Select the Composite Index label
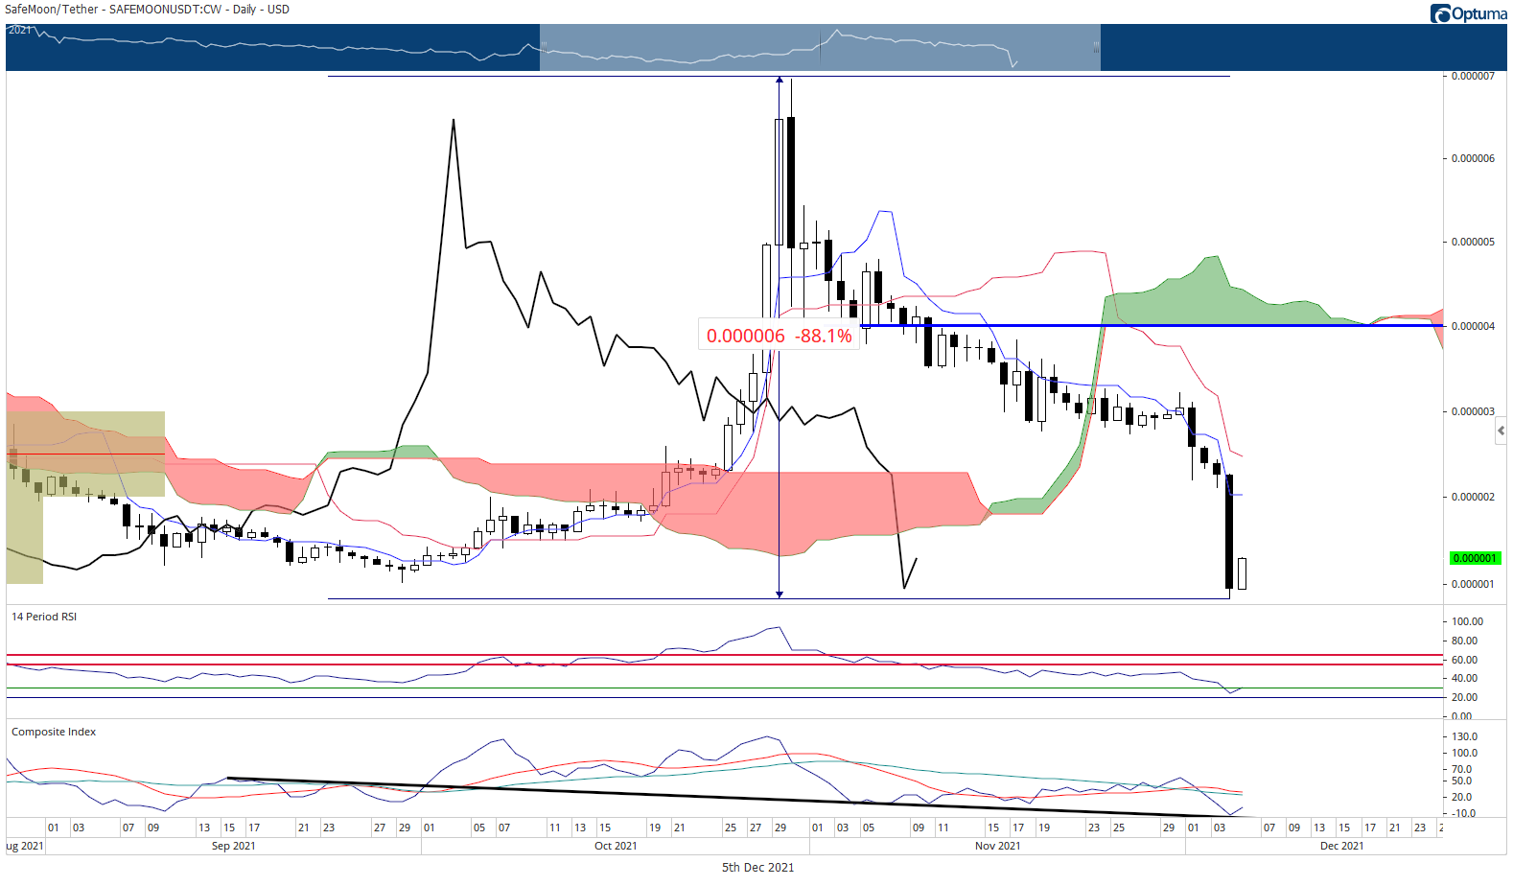The image size is (1513, 886). click(54, 732)
